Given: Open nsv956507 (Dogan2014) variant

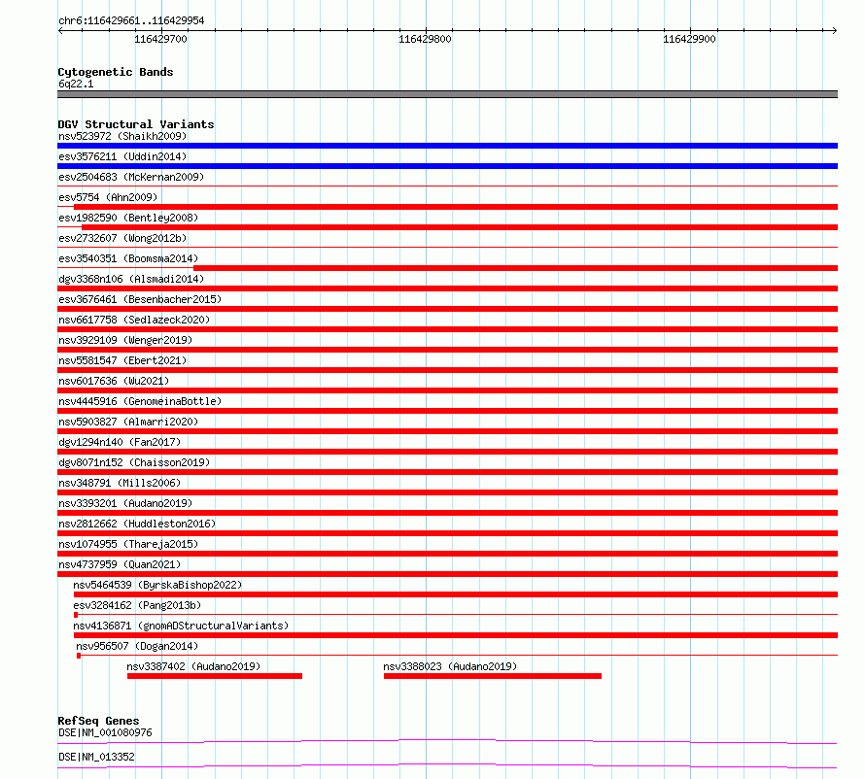Looking at the screenshot, I should (137, 646).
